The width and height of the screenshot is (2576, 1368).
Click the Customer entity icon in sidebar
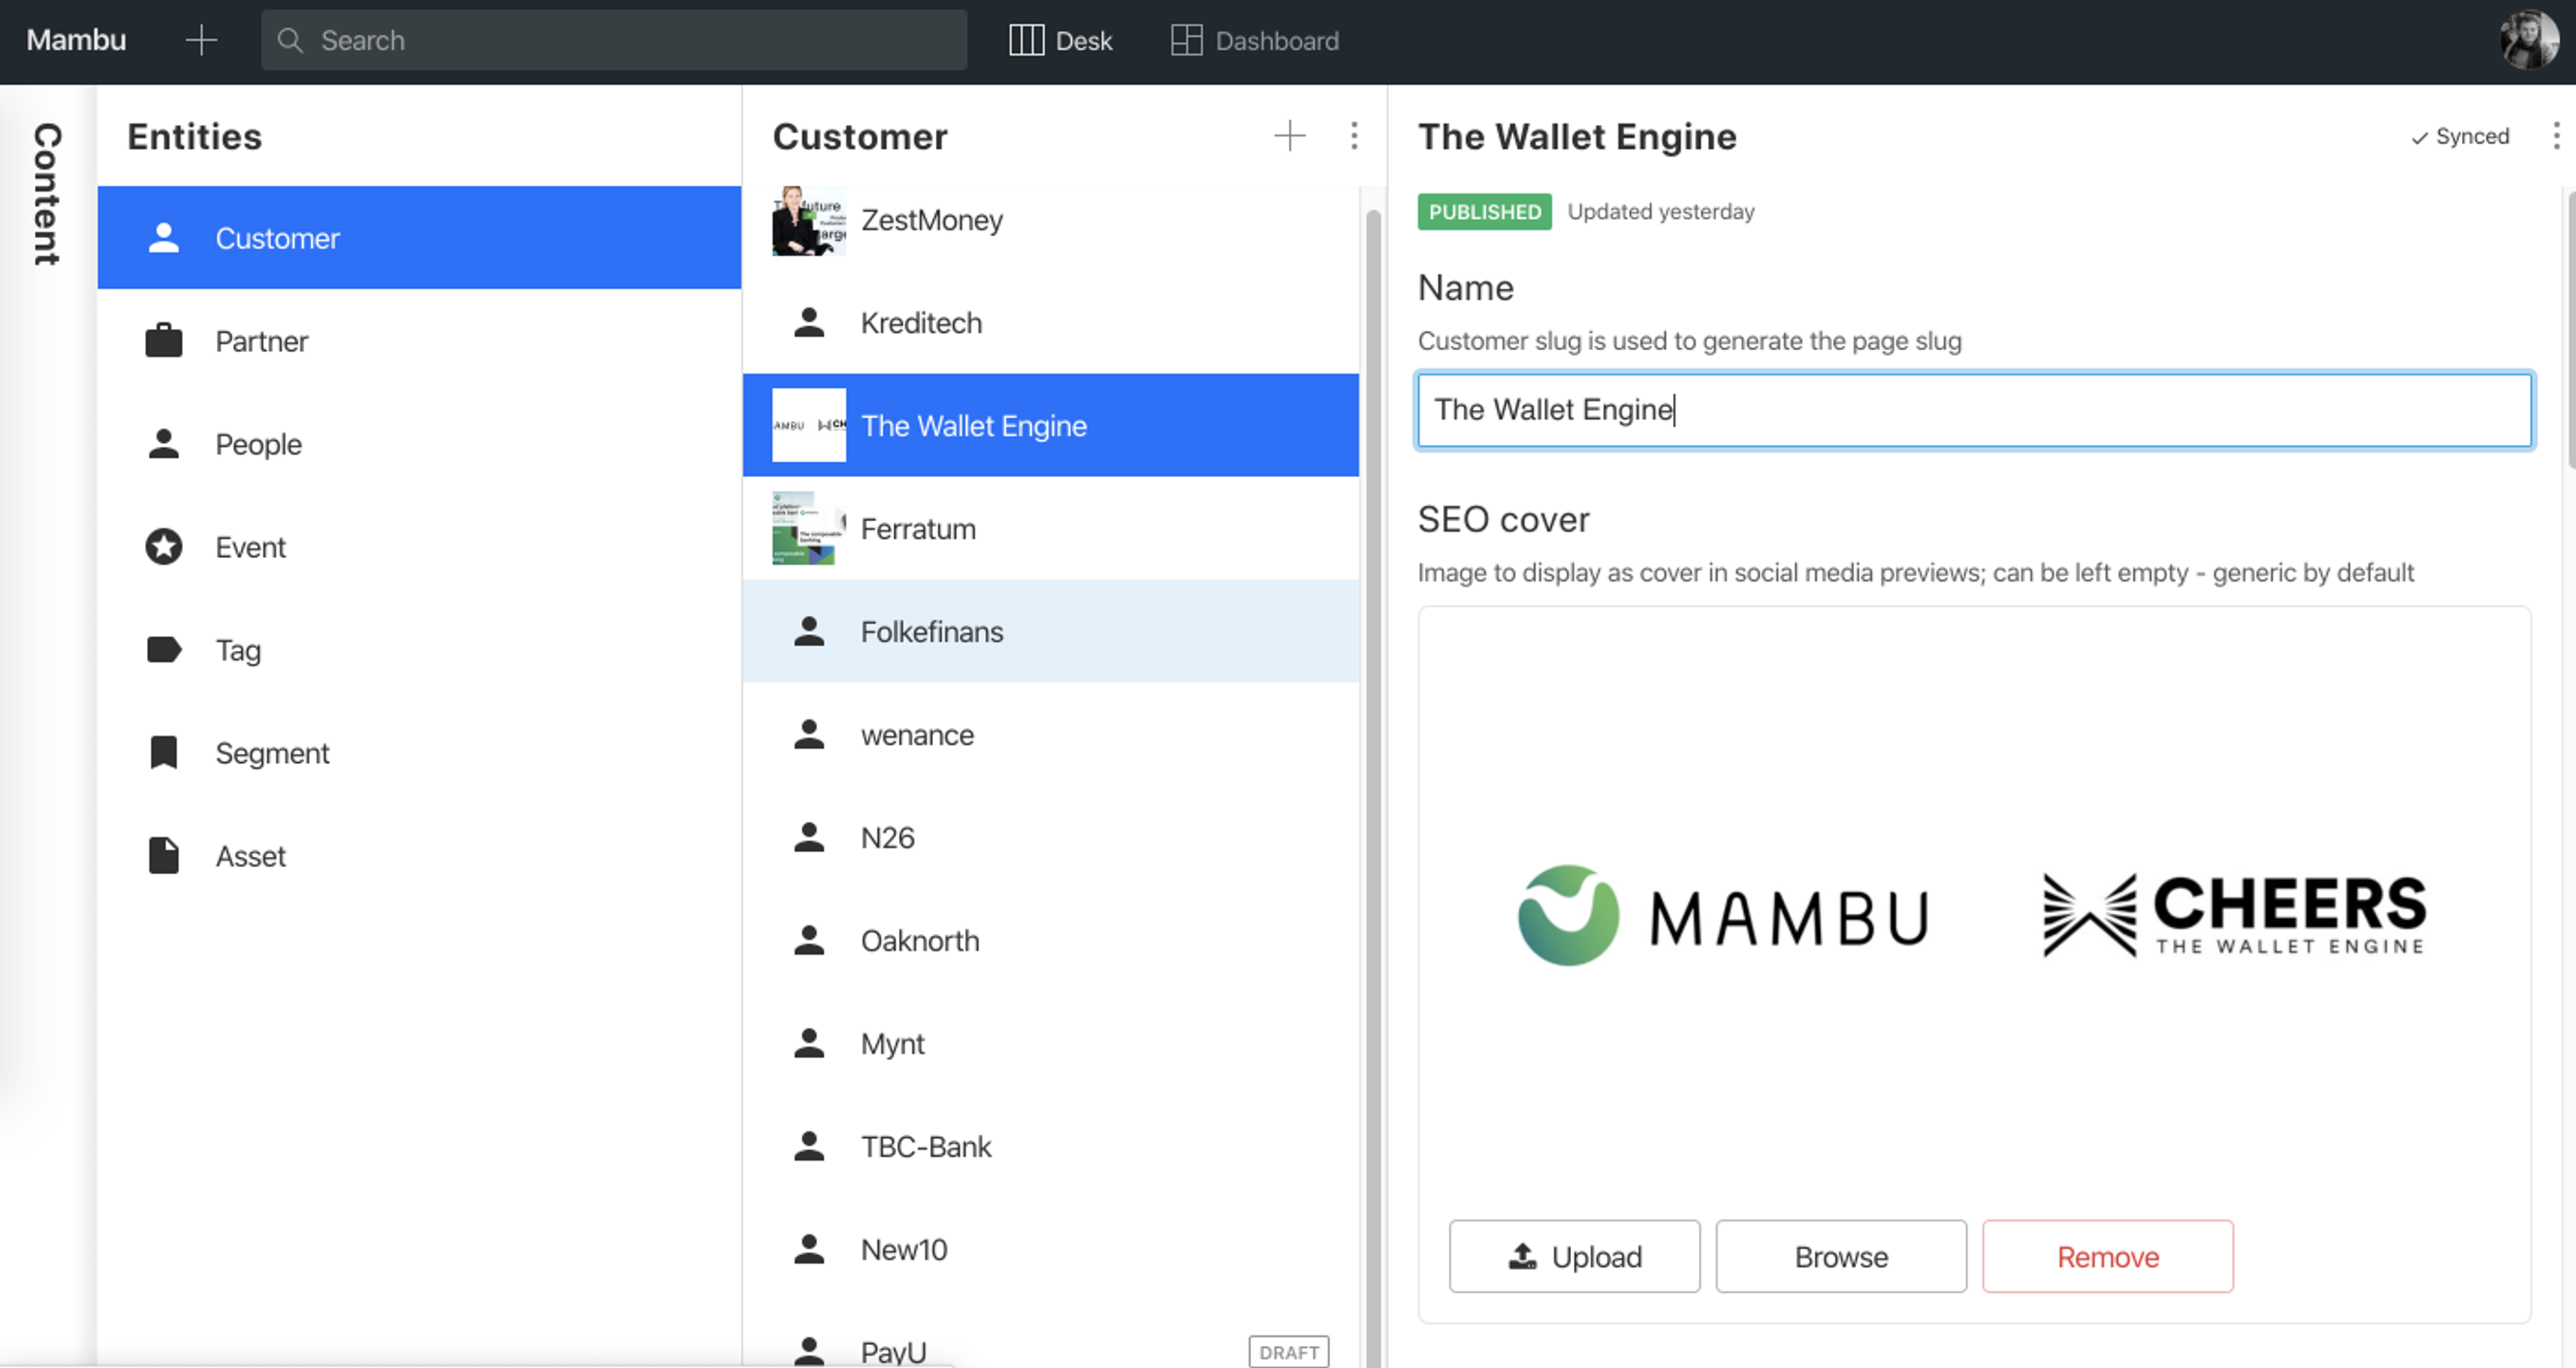[164, 237]
